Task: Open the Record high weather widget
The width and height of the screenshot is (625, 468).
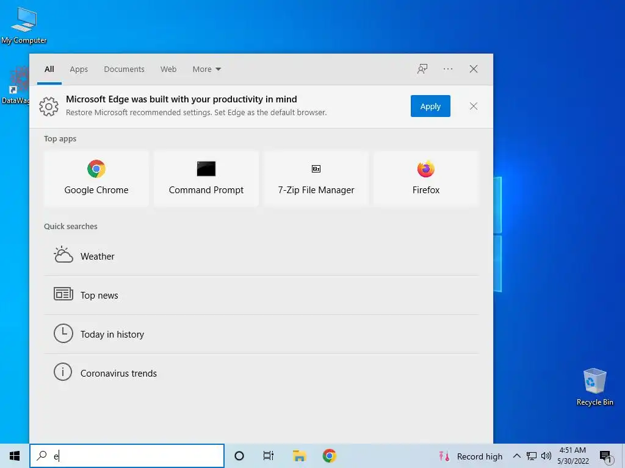Action: pos(471,456)
